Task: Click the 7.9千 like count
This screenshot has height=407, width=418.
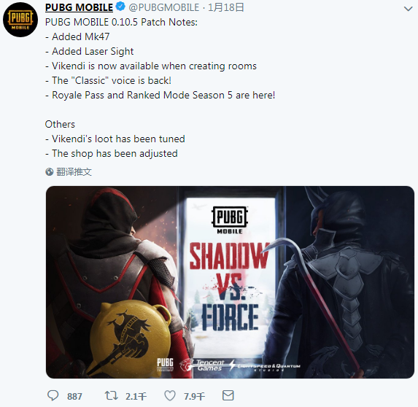Action: coord(194,396)
